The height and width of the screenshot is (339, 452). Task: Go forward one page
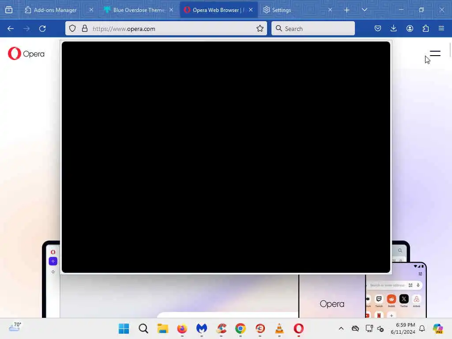coord(26,29)
